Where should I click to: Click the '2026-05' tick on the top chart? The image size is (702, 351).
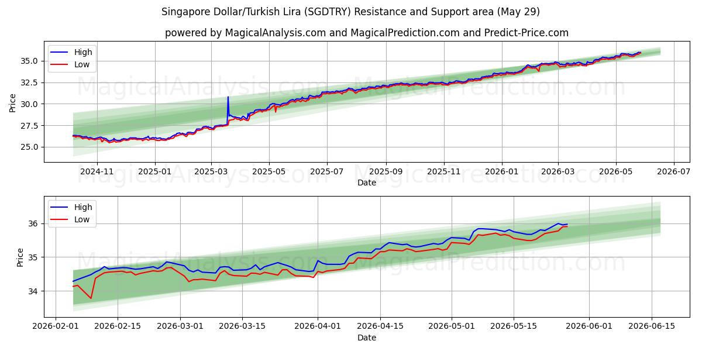[615, 173]
